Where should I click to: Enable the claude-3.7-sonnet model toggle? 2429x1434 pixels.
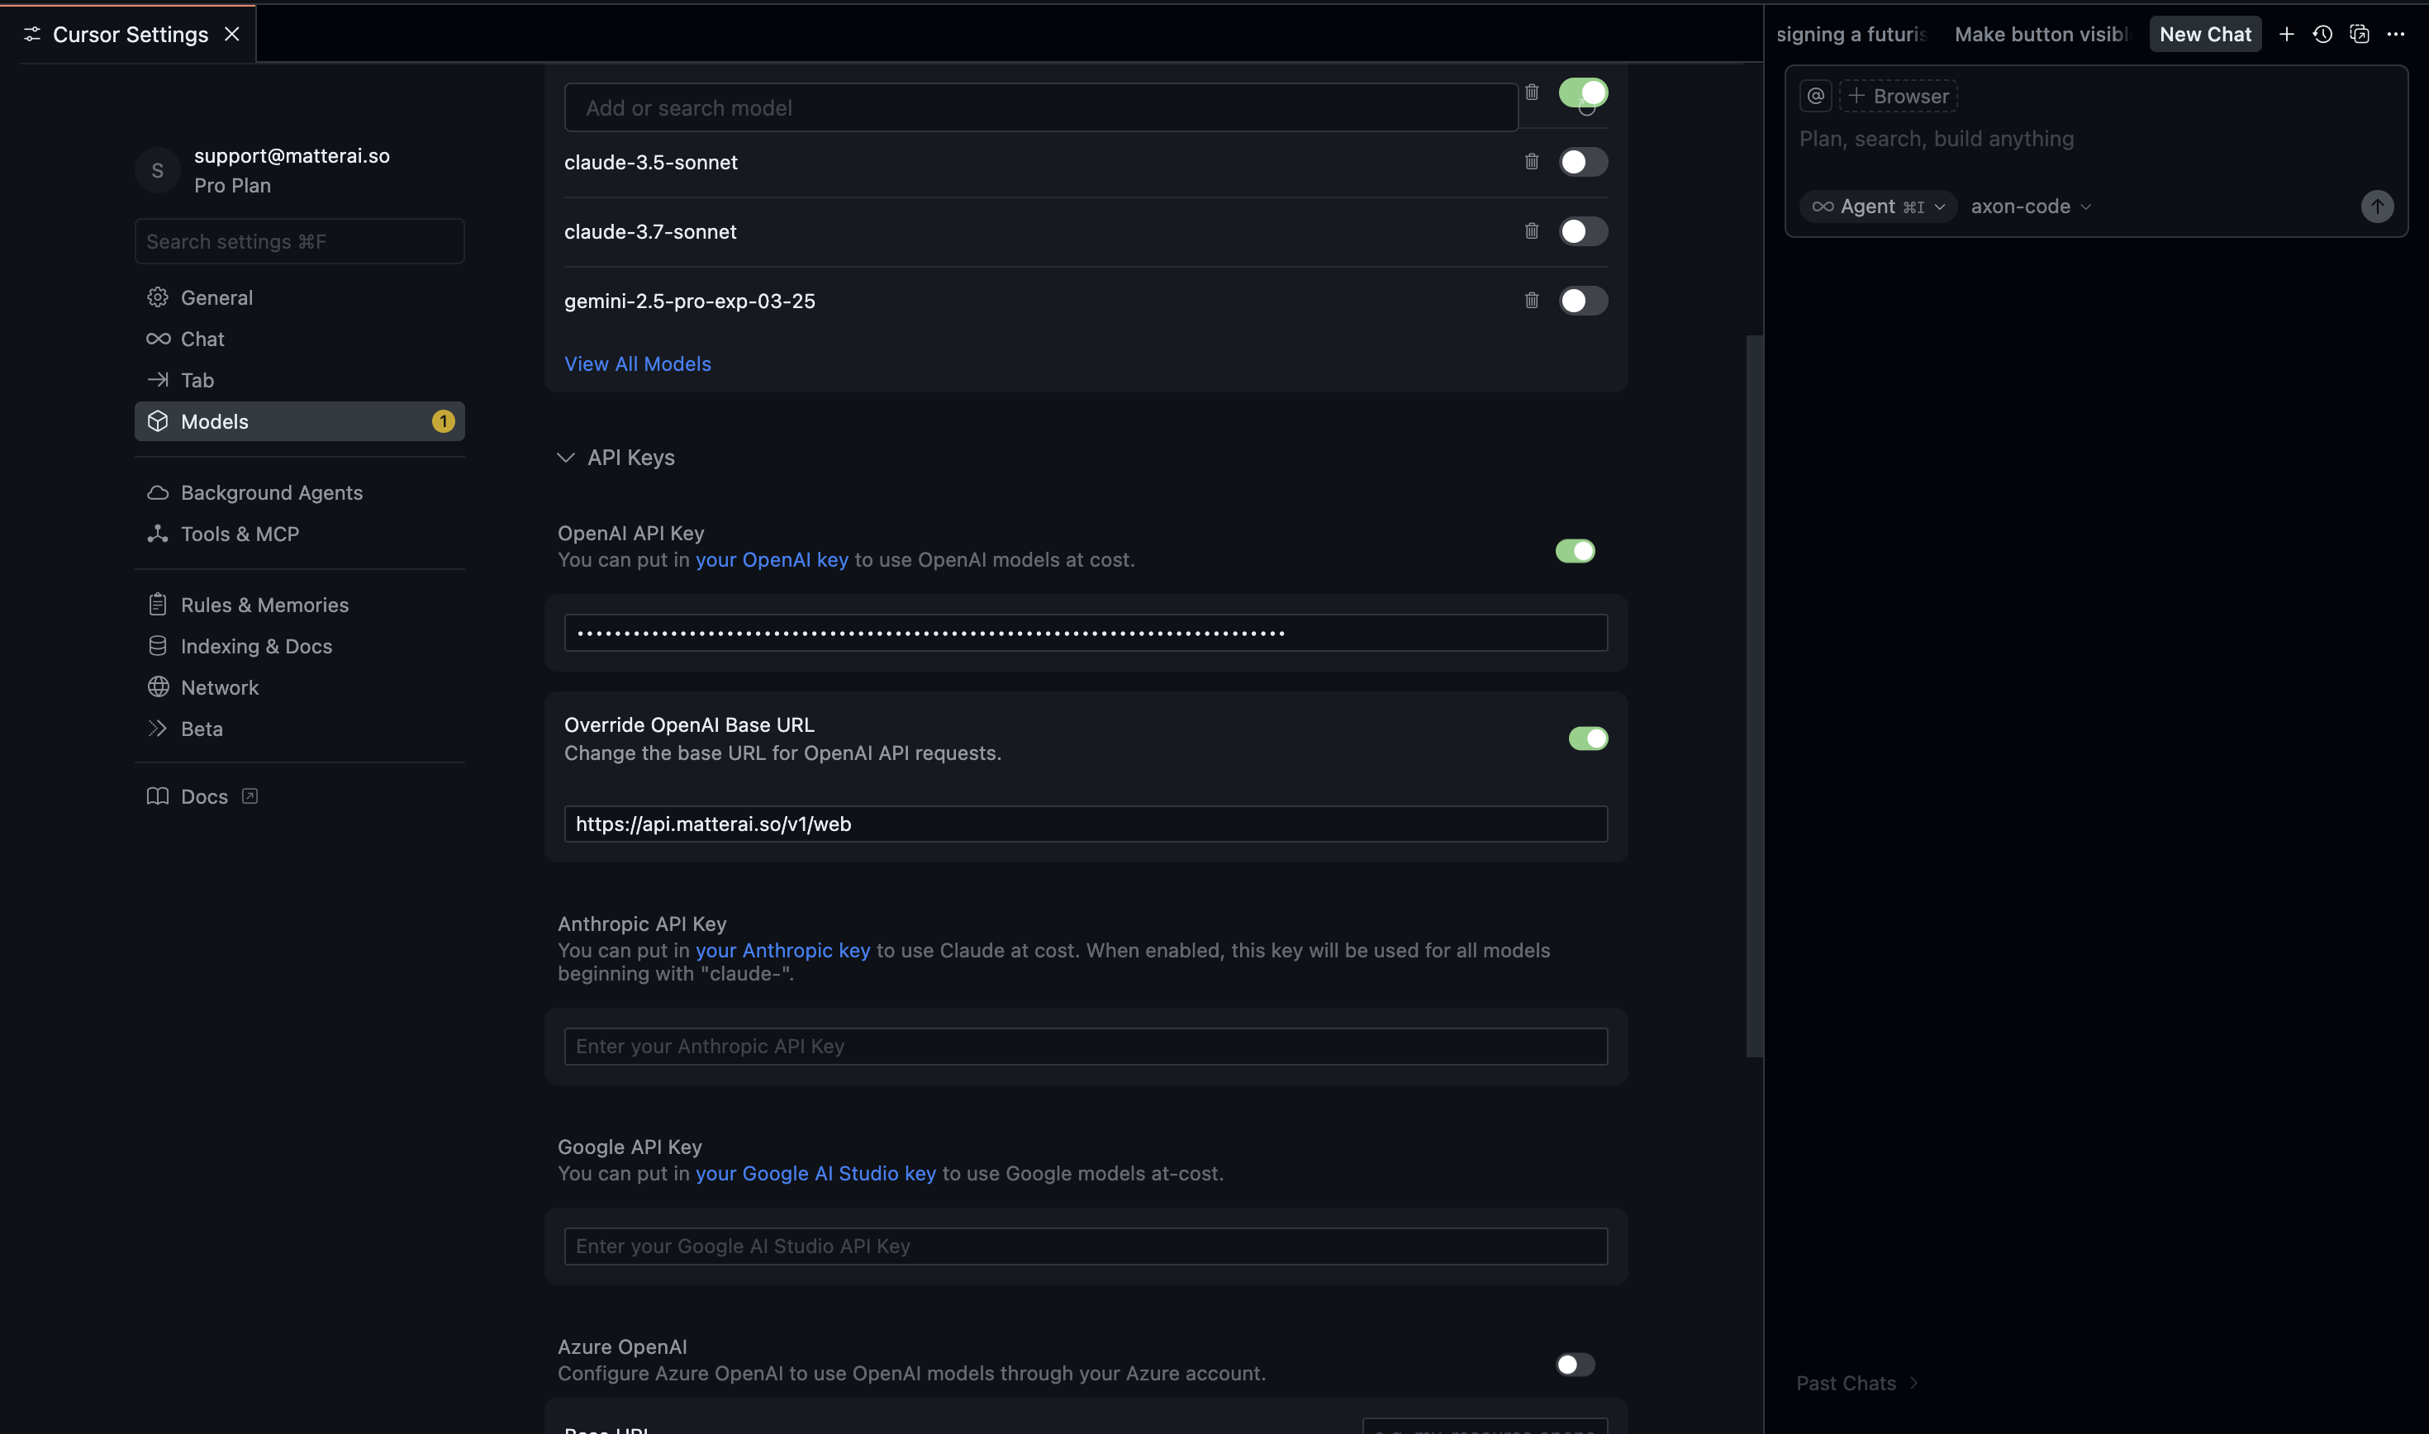coord(1583,231)
